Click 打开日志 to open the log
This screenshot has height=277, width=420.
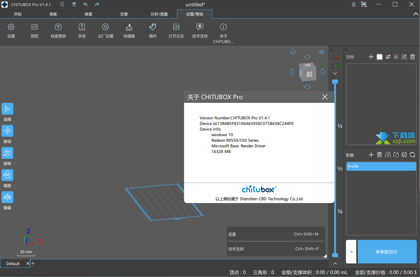pos(176,27)
